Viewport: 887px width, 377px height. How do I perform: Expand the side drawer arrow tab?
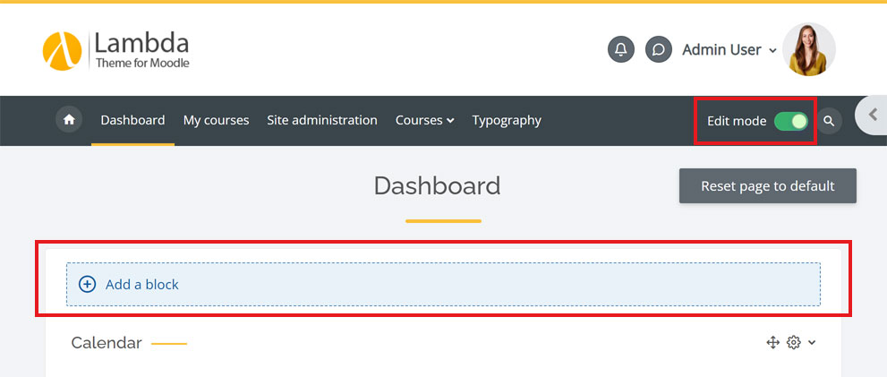pos(871,115)
